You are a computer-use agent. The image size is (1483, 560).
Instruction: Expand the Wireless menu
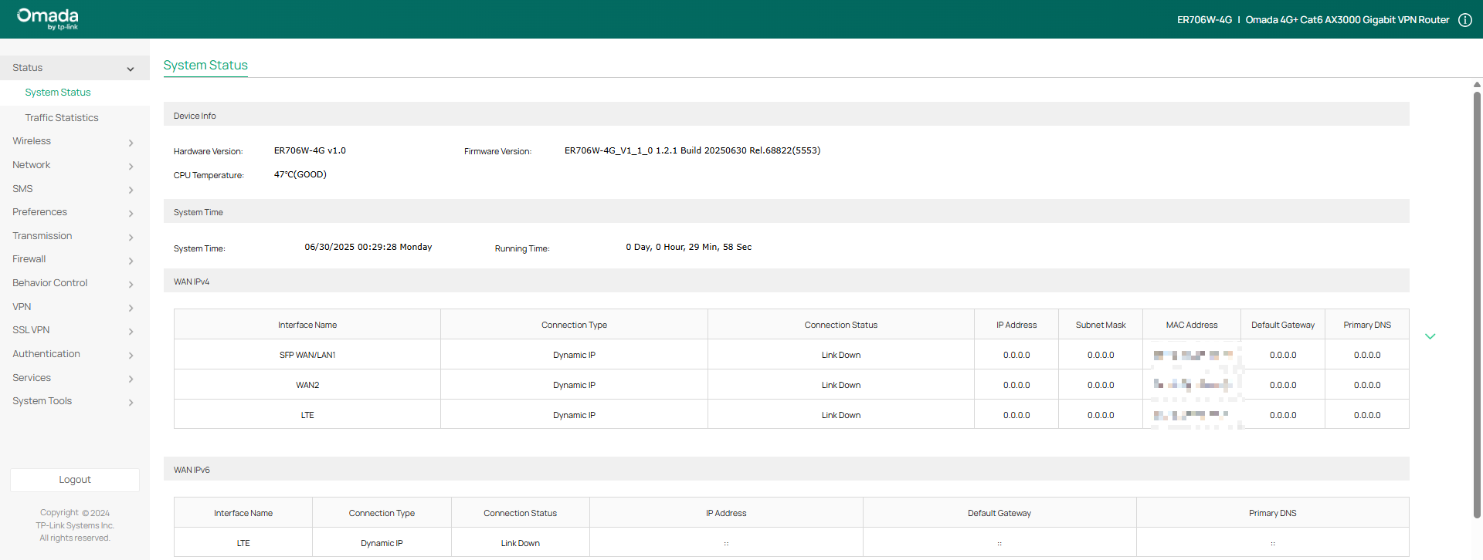(x=74, y=141)
